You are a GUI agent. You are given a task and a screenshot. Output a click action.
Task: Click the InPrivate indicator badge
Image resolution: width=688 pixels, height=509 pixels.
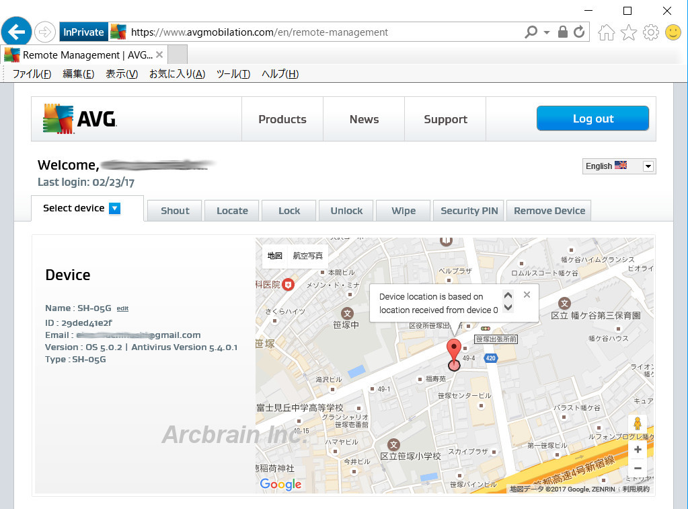click(x=83, y=32)
